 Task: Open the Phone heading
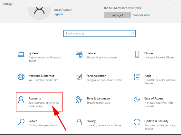tap(148, 53)
